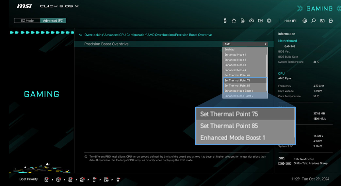Click System 3.3V 3.124 V reading
The image size is (341, 186).
coord(318,146)
